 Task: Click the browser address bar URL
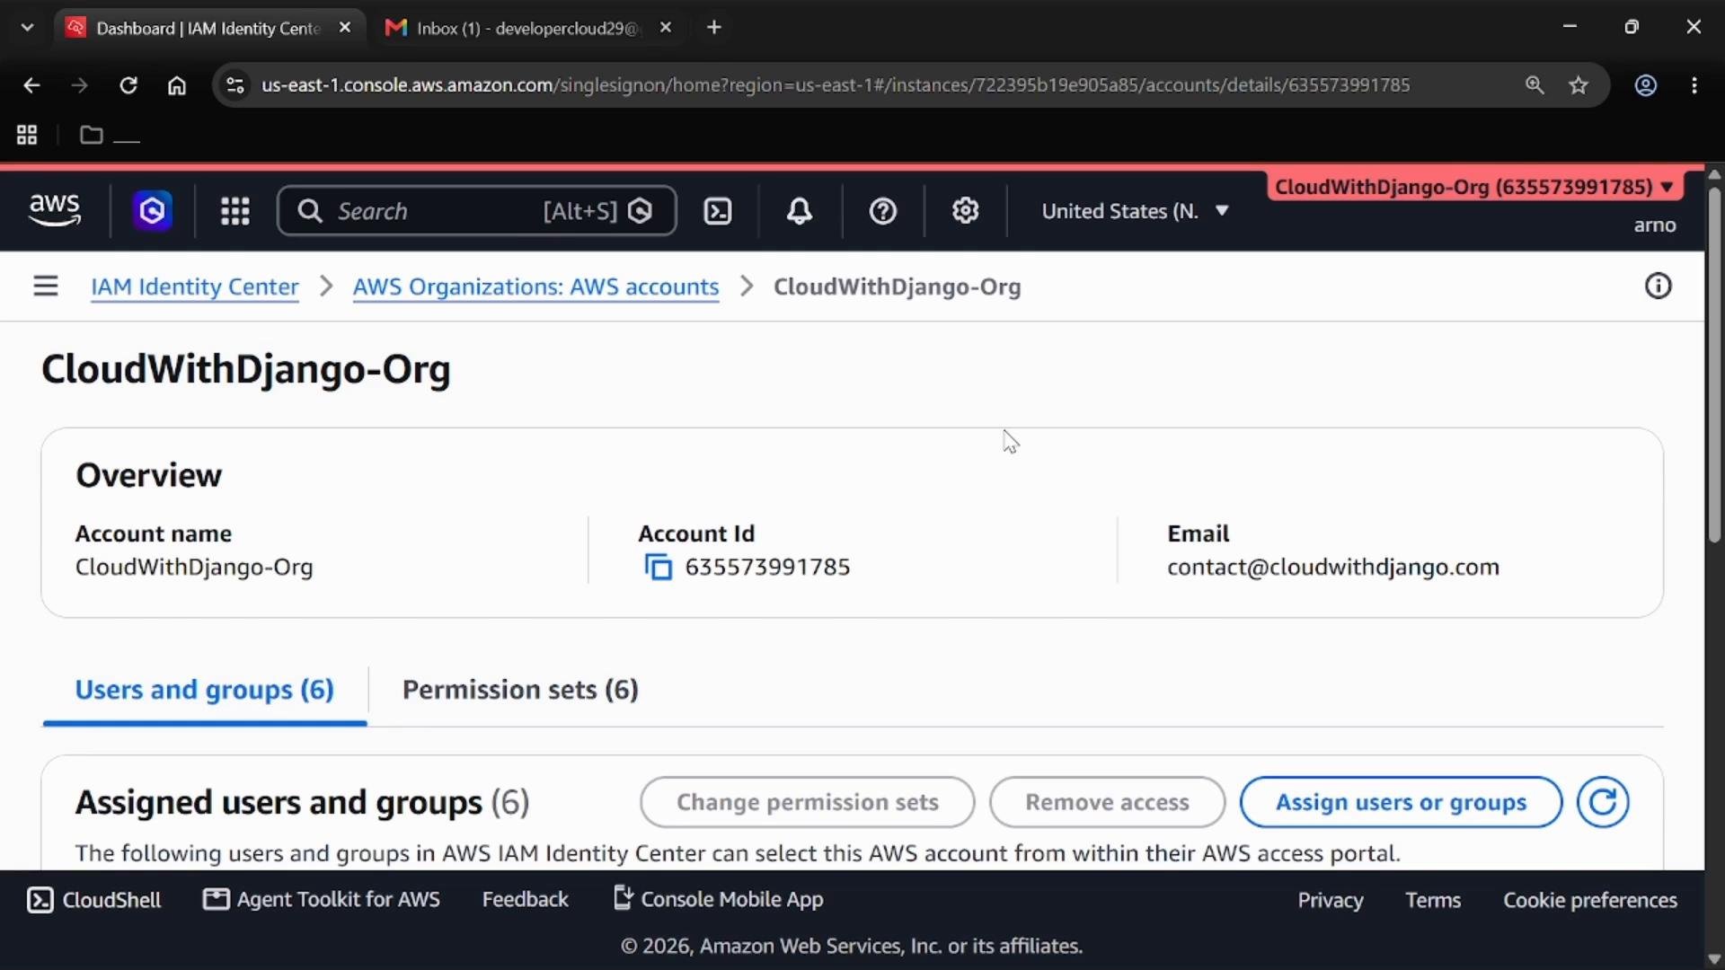click(x=836, y=85)
